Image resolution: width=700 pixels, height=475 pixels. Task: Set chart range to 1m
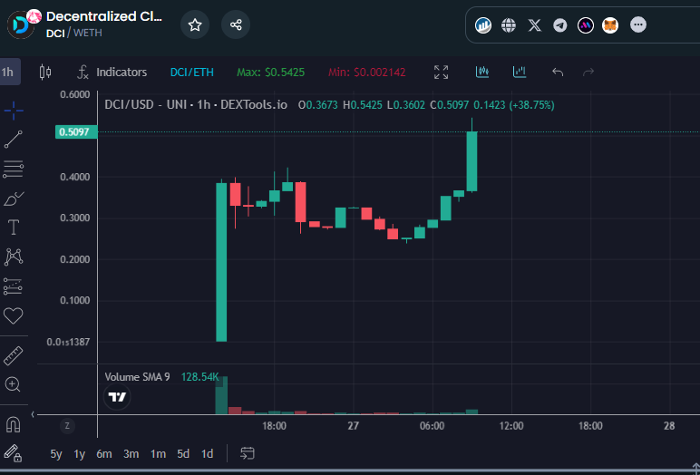(158, 454)
